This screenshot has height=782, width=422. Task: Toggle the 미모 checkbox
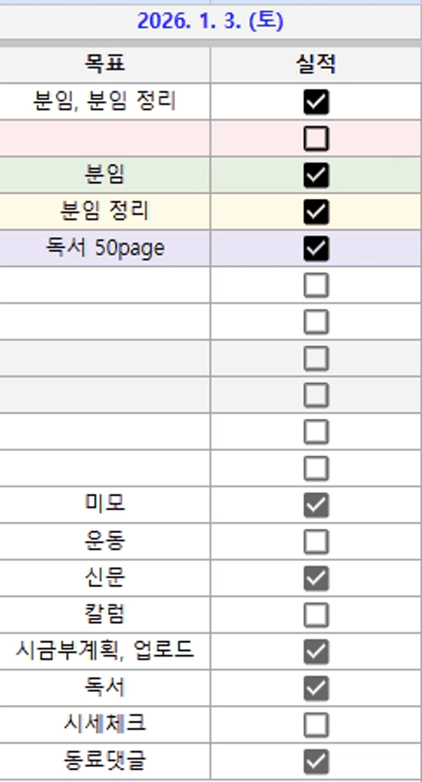point(316,505)
